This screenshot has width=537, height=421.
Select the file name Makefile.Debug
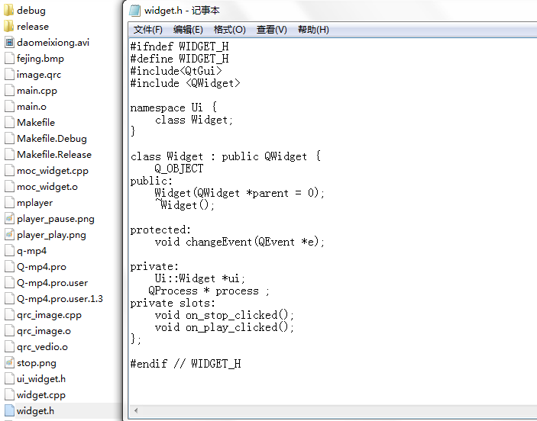52,139
